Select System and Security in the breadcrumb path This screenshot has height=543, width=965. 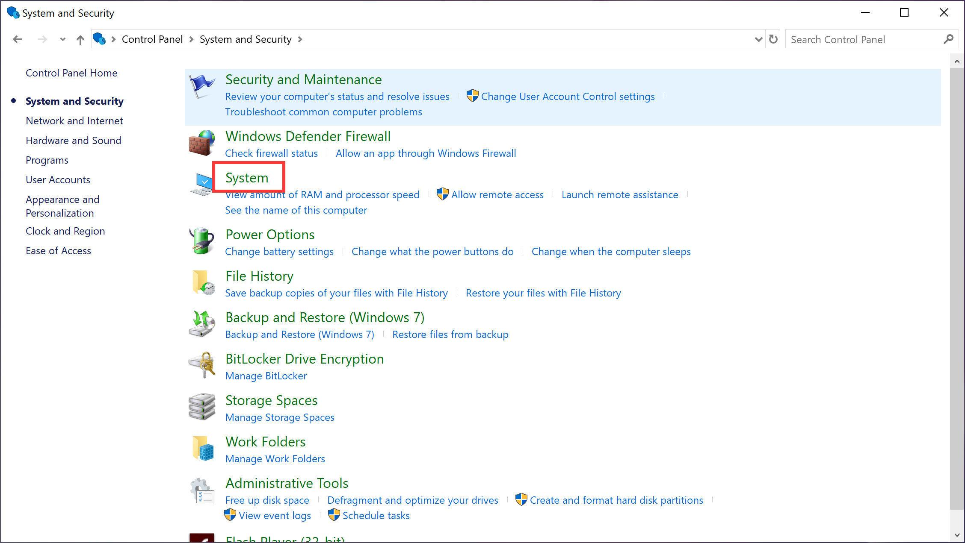click(246, 39)
